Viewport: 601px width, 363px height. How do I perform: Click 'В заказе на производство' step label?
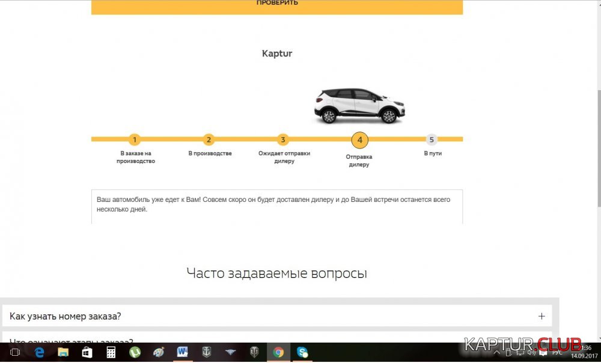click(136, 157)
